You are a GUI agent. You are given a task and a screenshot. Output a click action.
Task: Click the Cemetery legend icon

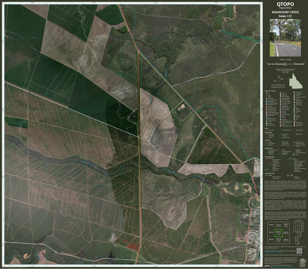[x=280, y=111]
